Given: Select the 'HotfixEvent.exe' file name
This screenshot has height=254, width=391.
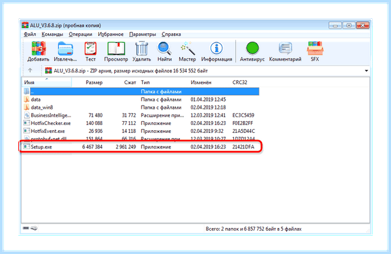Looking at the screenshot, I should pos(48,131).
